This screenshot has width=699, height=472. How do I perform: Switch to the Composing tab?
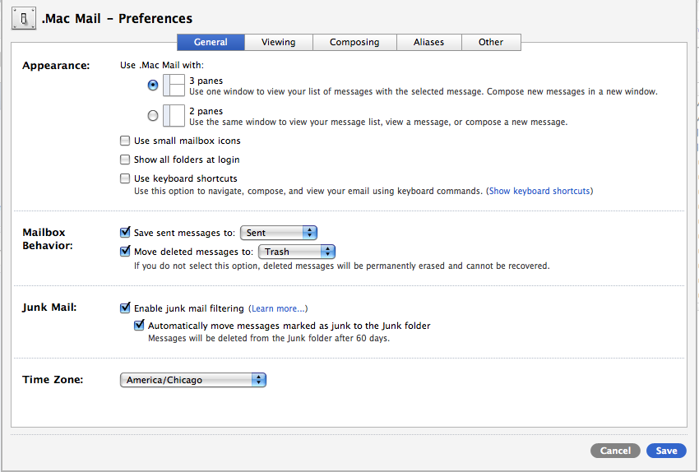click(x=355, y=42)
